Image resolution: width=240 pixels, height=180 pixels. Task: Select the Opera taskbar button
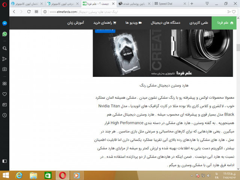click(x=63, y=175)
